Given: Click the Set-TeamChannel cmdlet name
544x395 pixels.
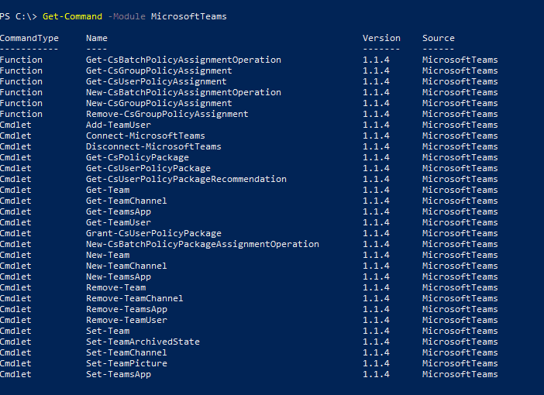Looking at the screenshot, I should 126,352.
